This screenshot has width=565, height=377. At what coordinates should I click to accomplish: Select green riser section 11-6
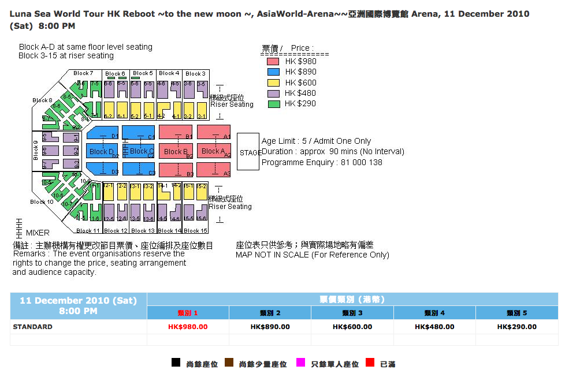[x=95, y=212]
